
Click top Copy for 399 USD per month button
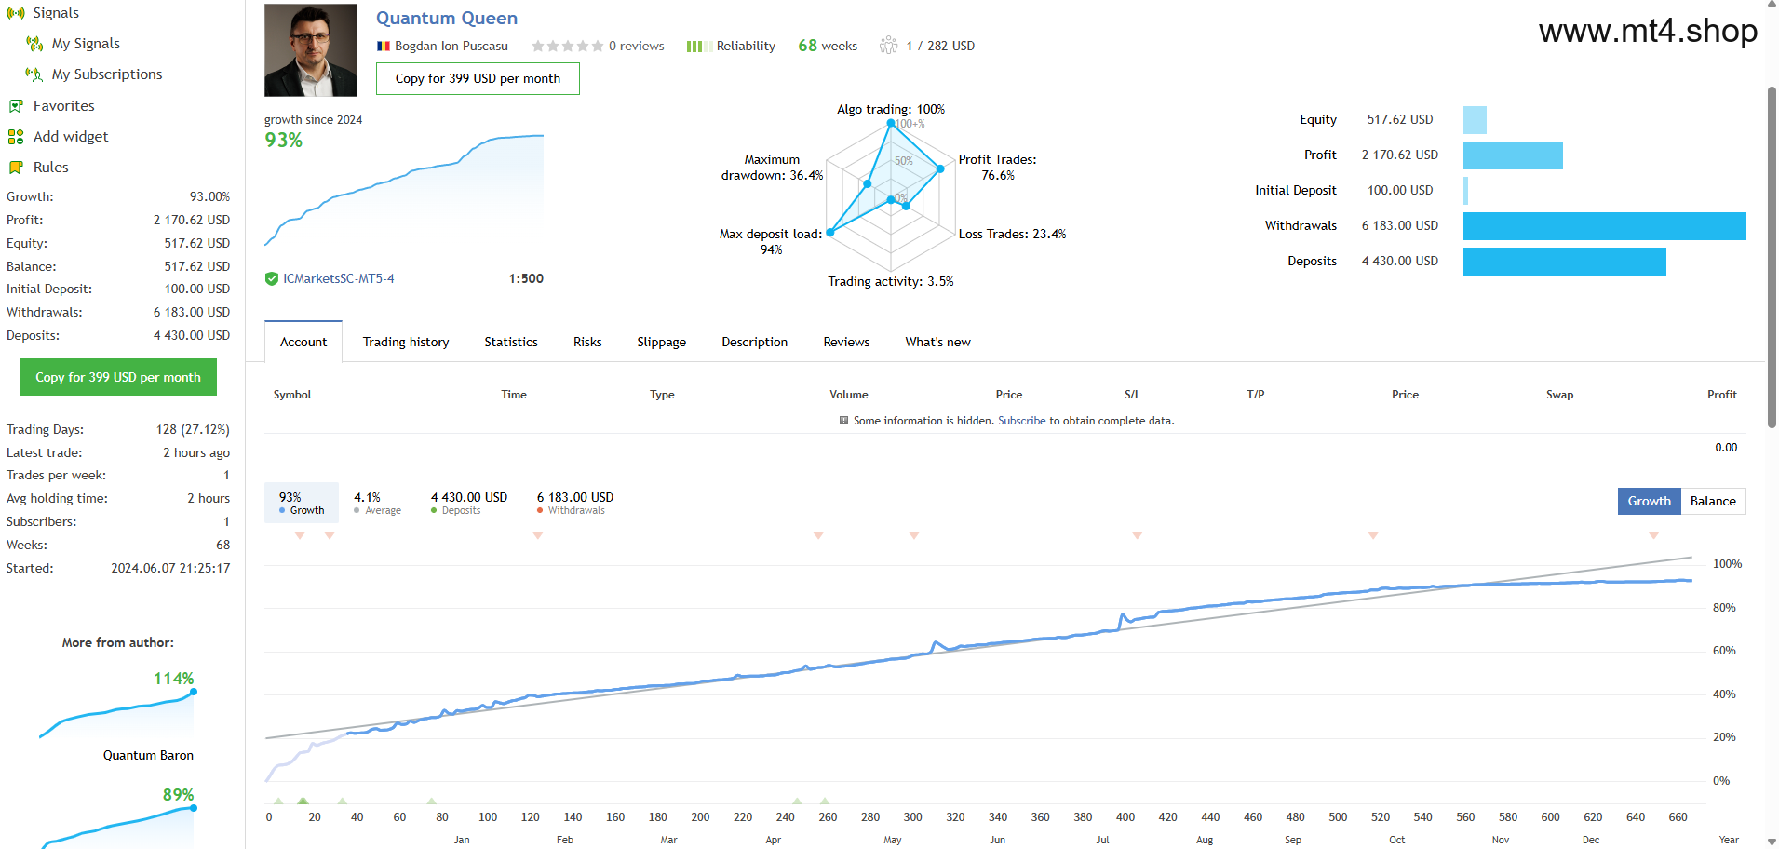[478, 78]
